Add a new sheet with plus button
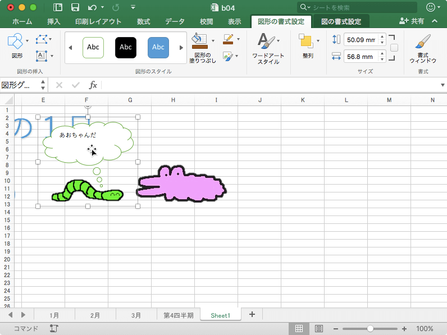447x335 pixels. pos(252,314)
